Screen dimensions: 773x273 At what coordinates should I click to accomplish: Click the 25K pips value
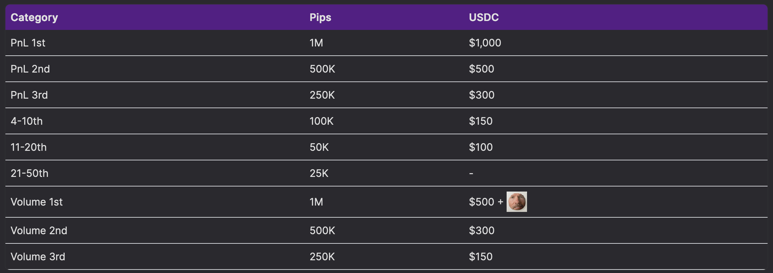click(319, 173)
